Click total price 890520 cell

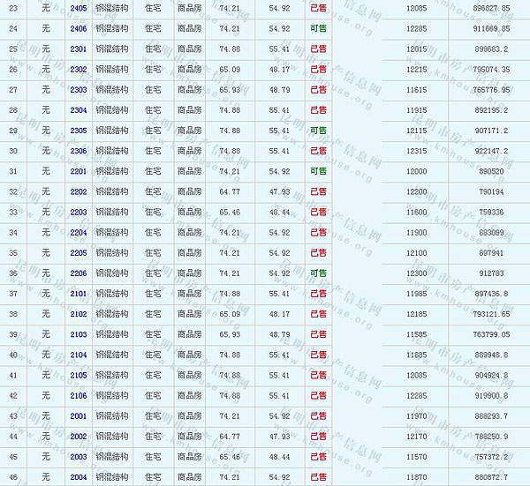[490, 171]
